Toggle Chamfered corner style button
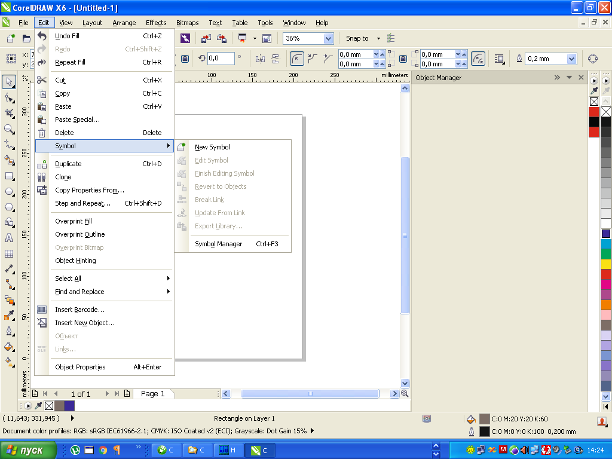 coord(328,59)
